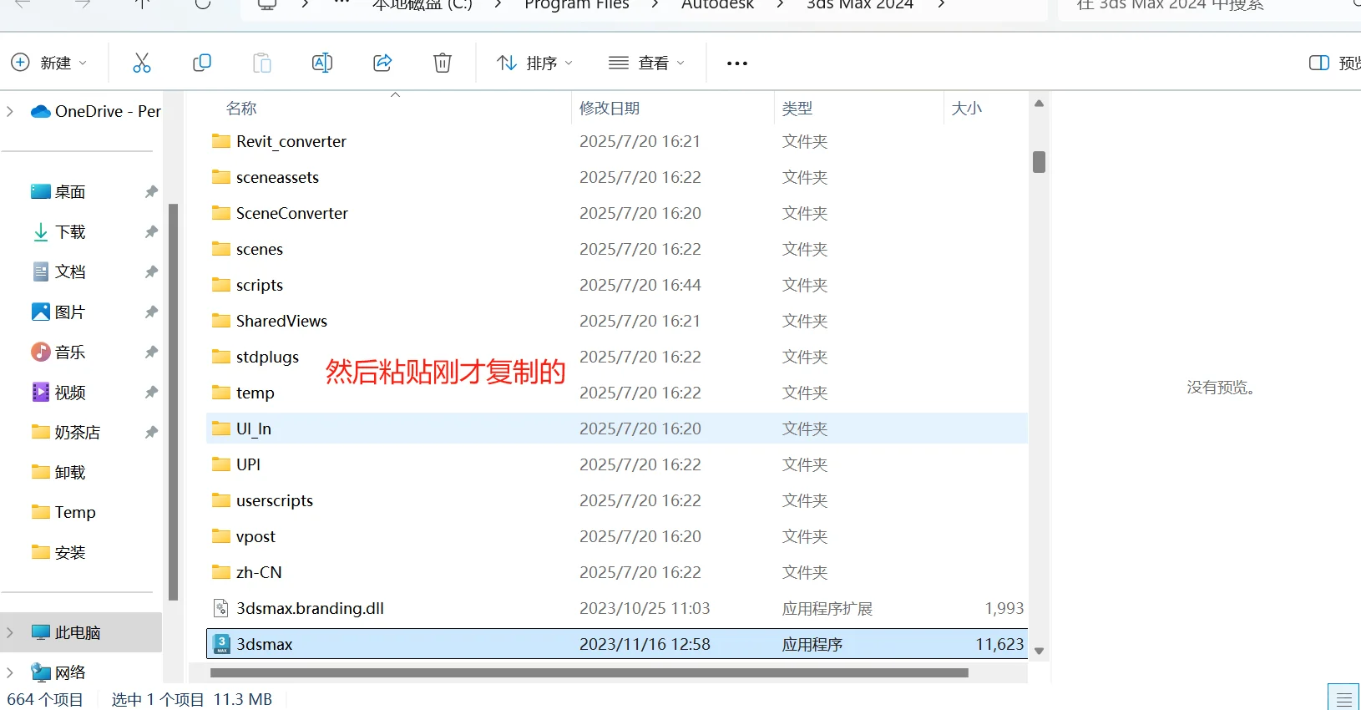The image size is (1361, 710).
Task: Select This PC (此电脑) in sidebar
Action: coord(82,632)
